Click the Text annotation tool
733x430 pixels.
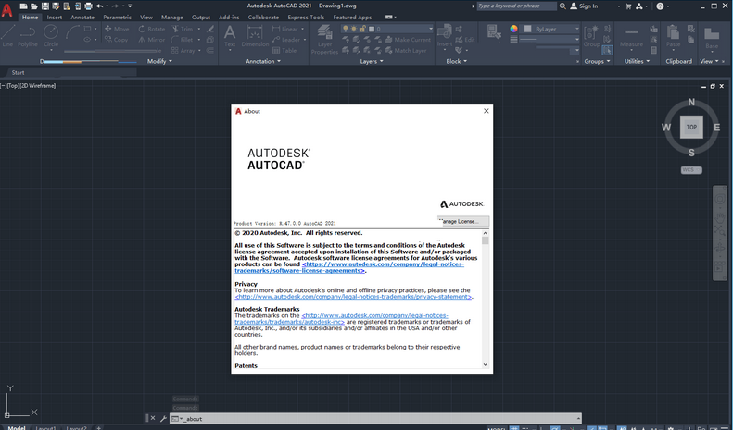click(230, 35)
